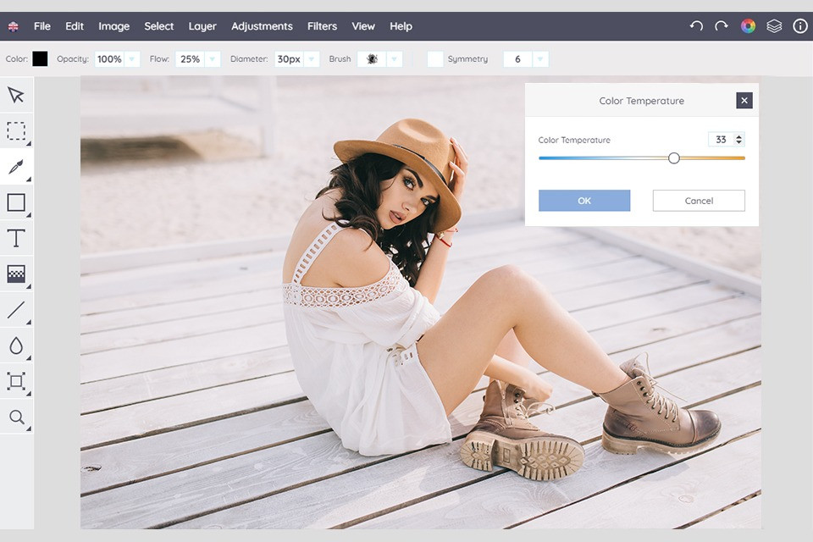Click the Flow 25% field
Image resolution: width=813 pixels, height=542 pixels.
[x=190, y=59]
